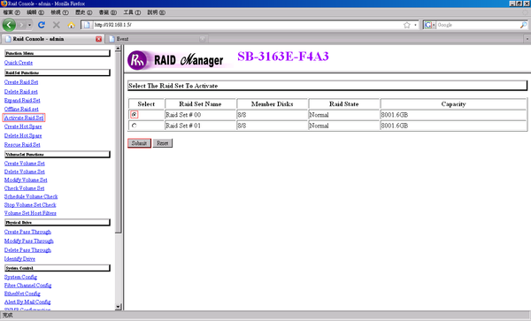Bookmark this page with the star icon

(407, 25)
